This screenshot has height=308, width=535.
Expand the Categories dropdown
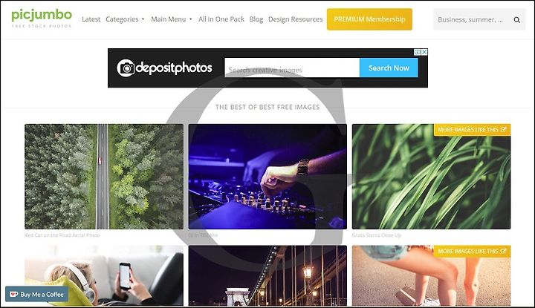point(125,19)
